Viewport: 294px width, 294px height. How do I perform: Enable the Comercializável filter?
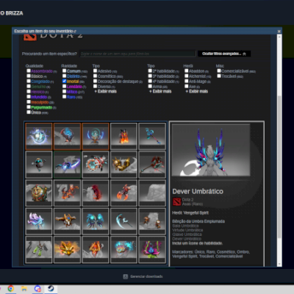219,71
